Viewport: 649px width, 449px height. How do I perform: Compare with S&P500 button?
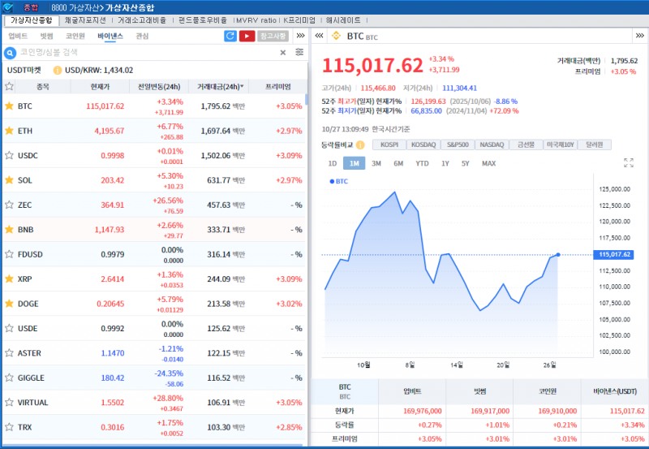tap(458, 145)
